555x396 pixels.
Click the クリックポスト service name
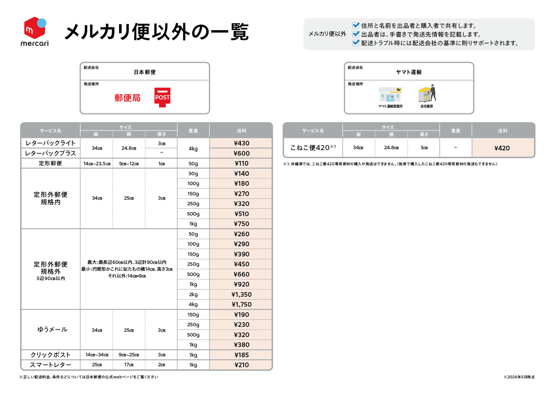click(51, 355)
